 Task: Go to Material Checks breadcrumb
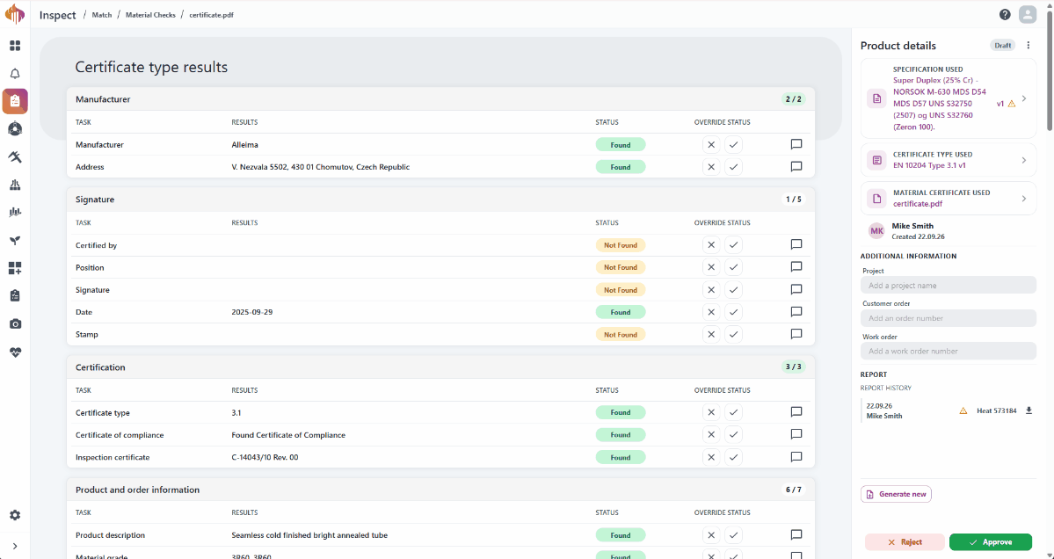[150, 15]
